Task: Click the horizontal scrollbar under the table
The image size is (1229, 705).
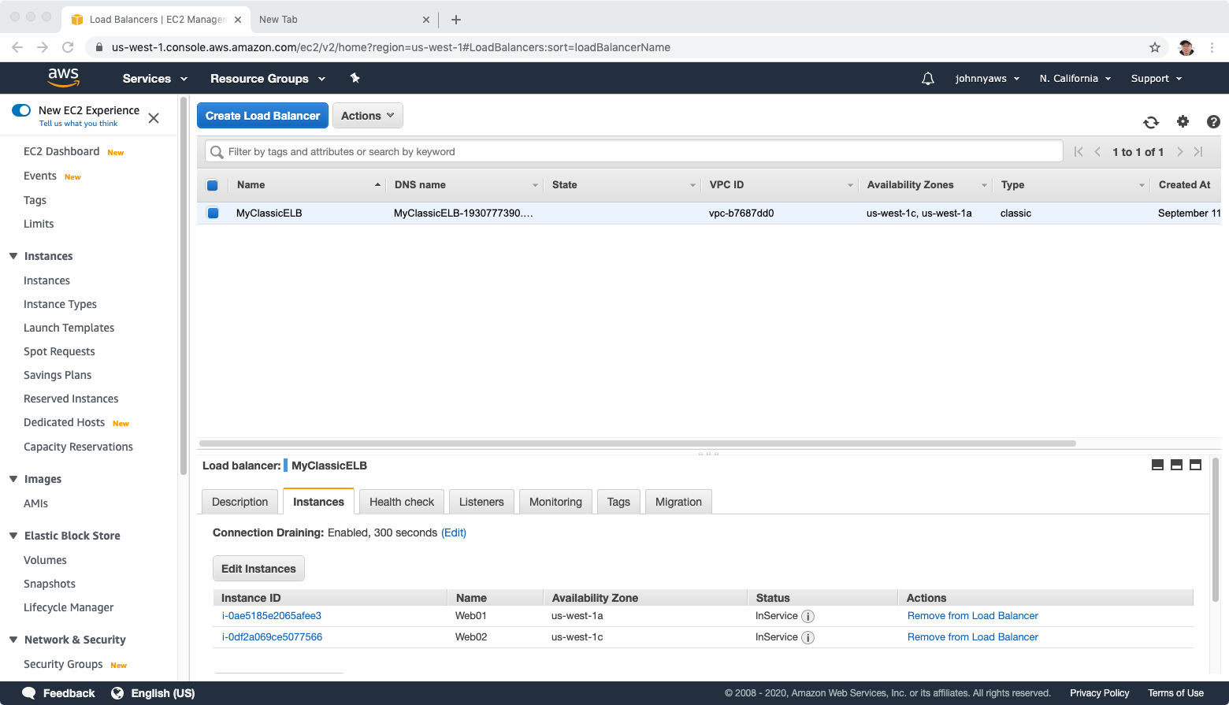Action: (637, 443)
